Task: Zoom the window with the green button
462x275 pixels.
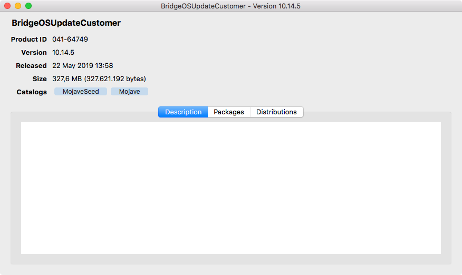Action: coord(28,6)
